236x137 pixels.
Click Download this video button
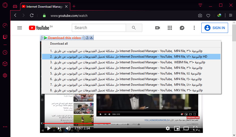63,38
